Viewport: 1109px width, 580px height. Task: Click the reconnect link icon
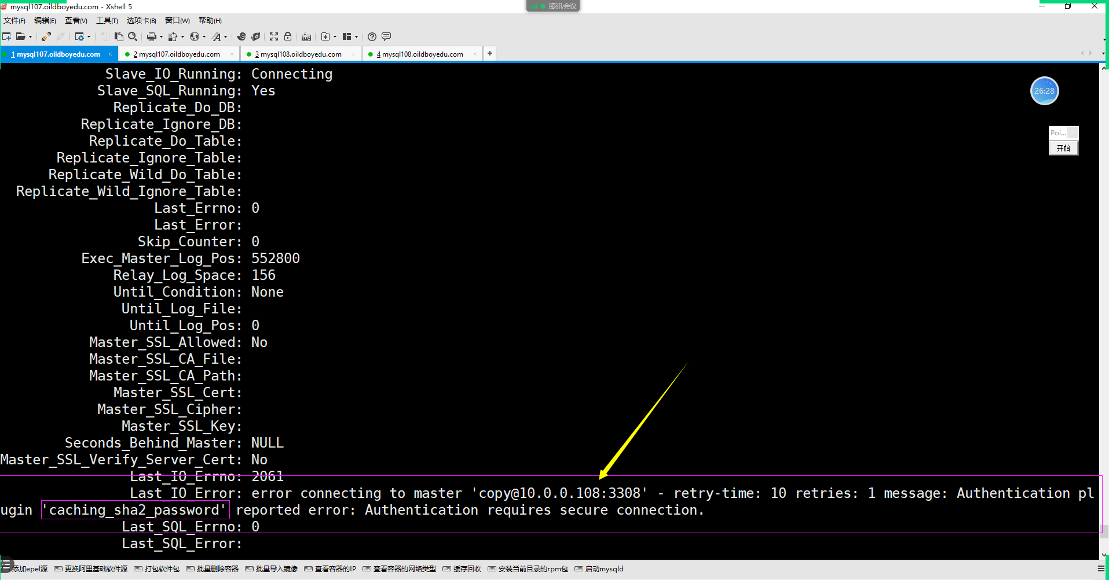point(46,36)
